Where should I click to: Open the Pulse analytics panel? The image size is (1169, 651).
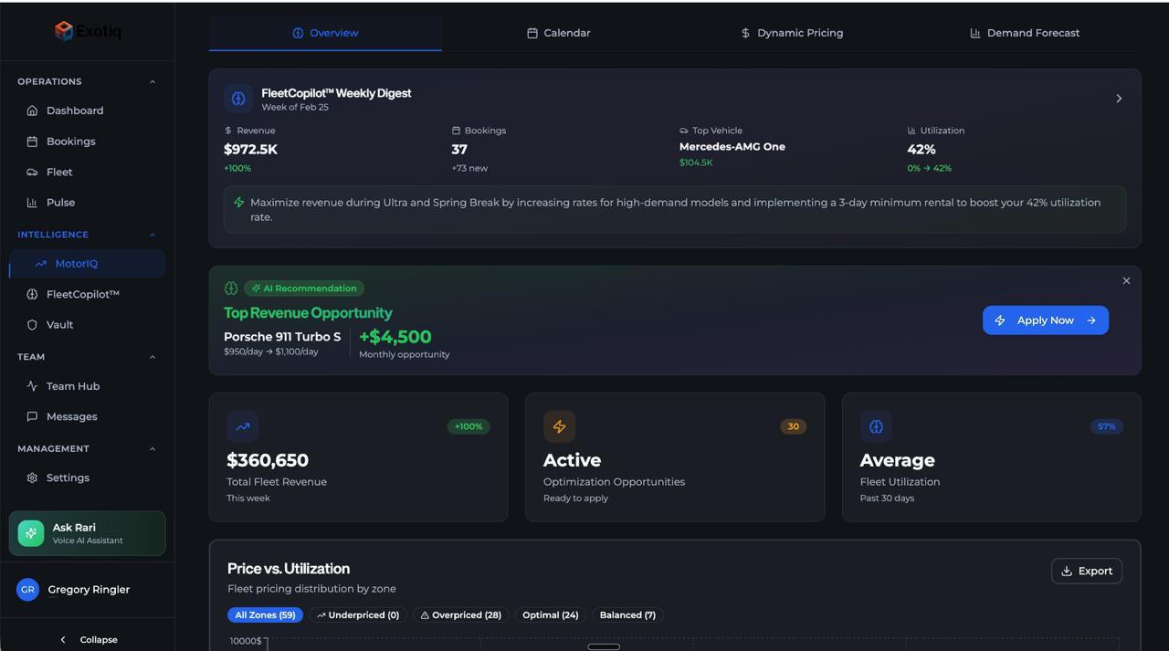(x=60, y=202)
